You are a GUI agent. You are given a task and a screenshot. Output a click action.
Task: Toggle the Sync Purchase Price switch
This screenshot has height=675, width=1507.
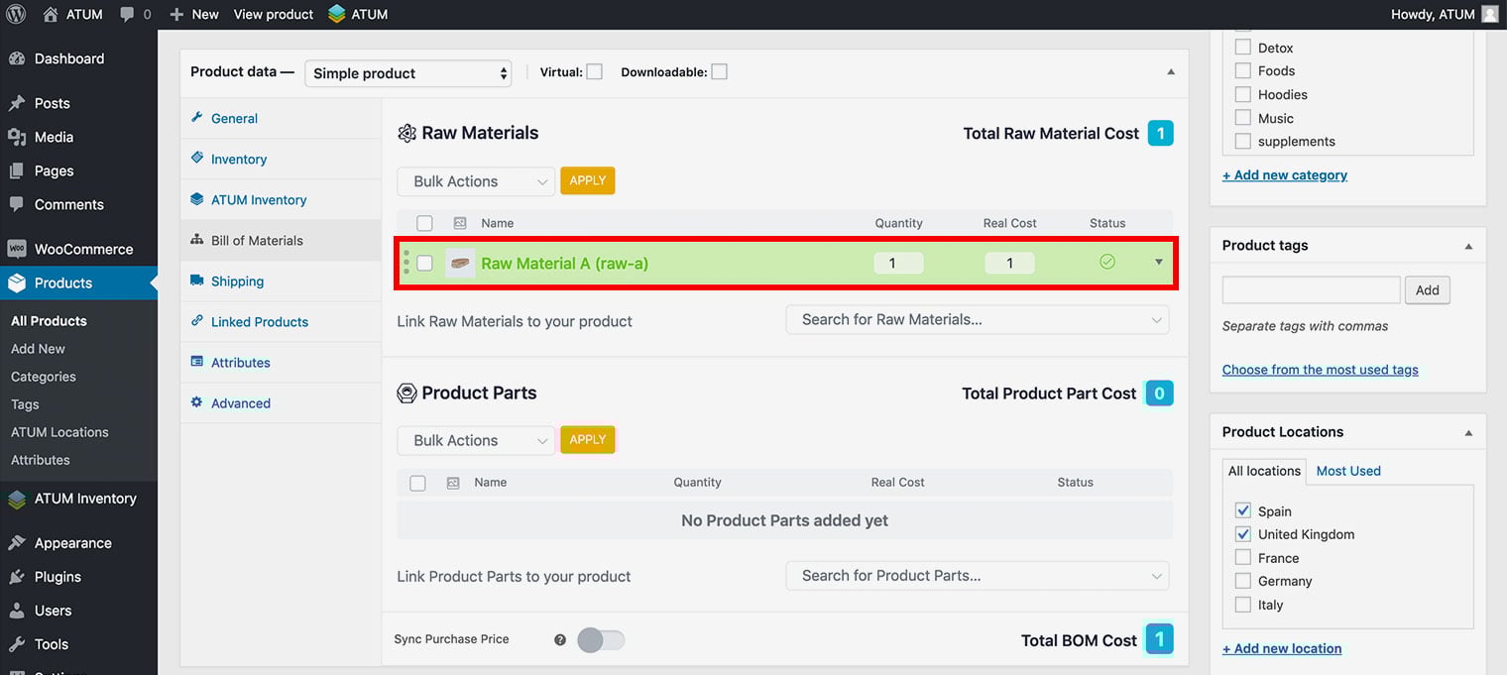[x=601, y=640]
